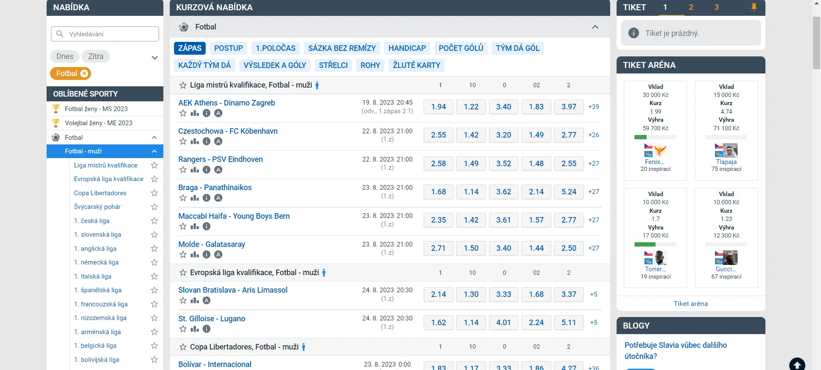
Task: Switch to the HANDICAP bet tab
Action: pos(407,48)
